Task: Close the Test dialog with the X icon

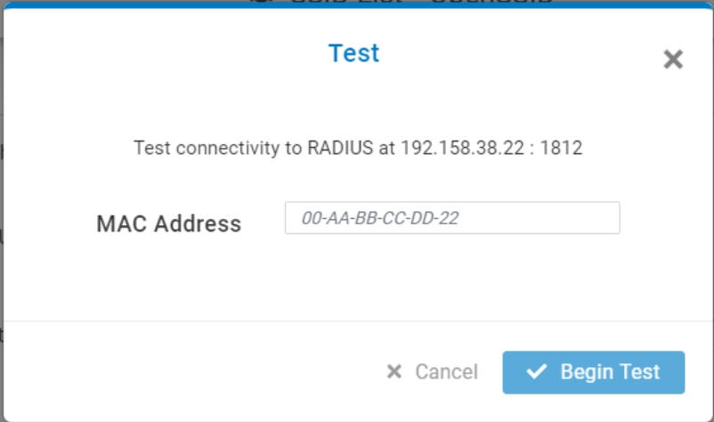Action: tap(673, 60)
